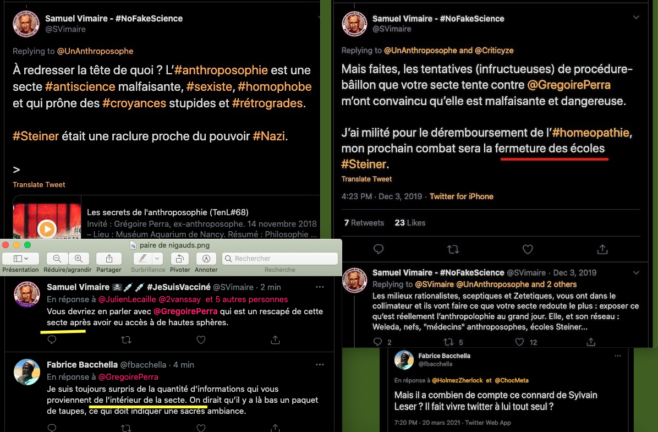Screen dimensions: 658x432
Task: Click Translate Tweet under the #Steiner Nazi tweet
Action: tap(39, 185)
